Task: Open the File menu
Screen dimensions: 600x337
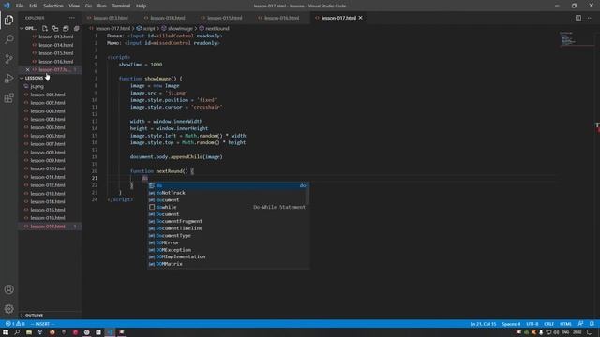Action: point(20,6)
